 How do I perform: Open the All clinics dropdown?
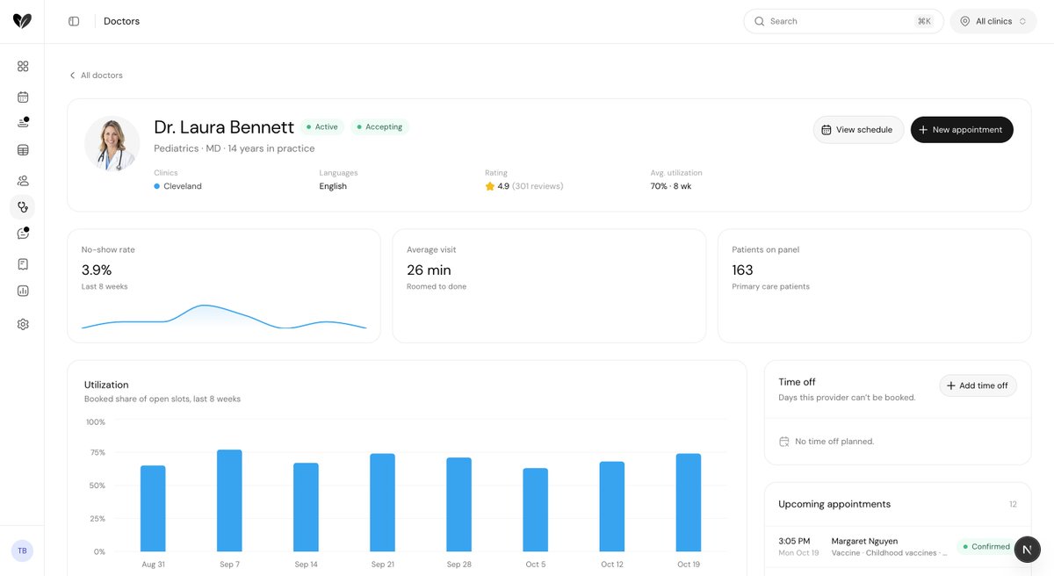pos(993,21)
